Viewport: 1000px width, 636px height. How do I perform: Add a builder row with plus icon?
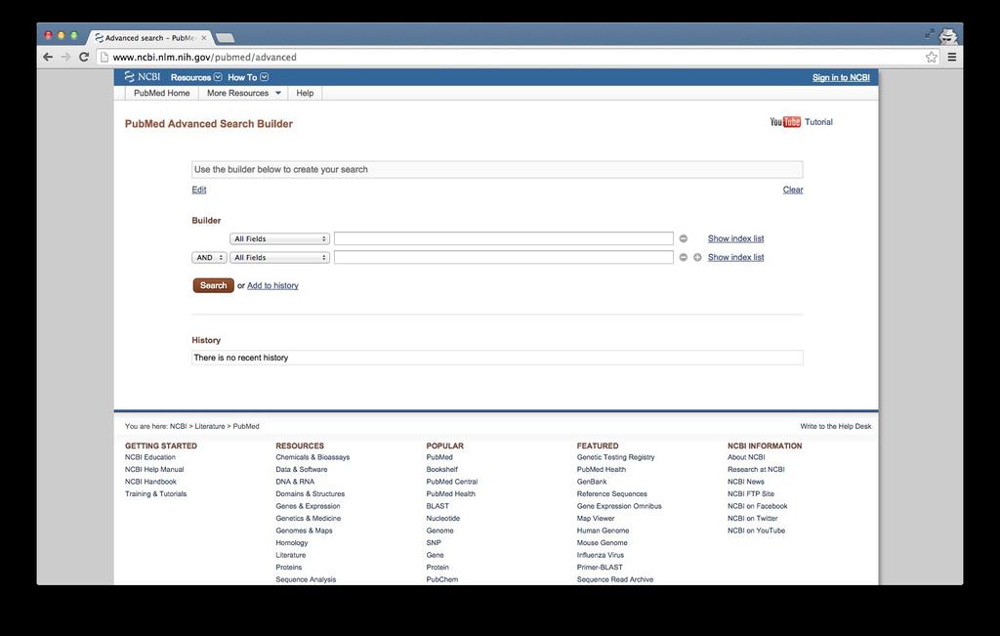tap(697, 257)
